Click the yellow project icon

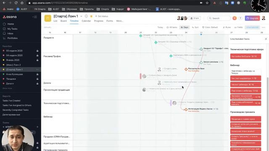pyautogui.click(x=47, y=18)
